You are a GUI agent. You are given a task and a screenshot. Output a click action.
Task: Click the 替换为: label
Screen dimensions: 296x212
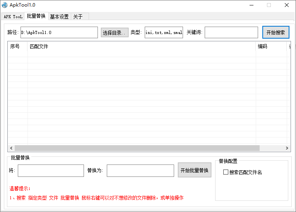95,170
